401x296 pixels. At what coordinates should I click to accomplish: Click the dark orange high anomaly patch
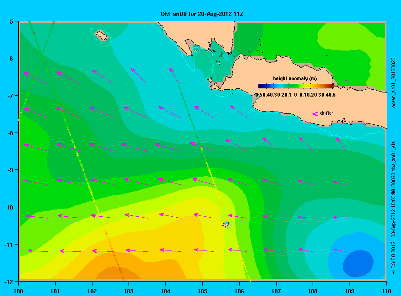point(118,273)
